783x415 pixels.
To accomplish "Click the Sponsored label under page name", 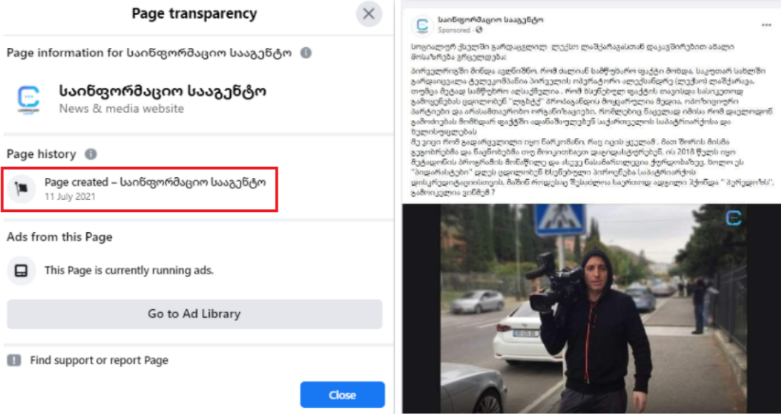I will click(x=454, y=30).
